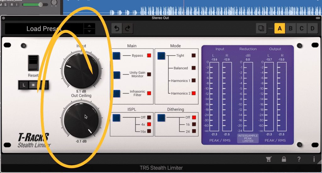Select the L channel link button
This screenshot has width=322, height=173.
tap(24, 85)
